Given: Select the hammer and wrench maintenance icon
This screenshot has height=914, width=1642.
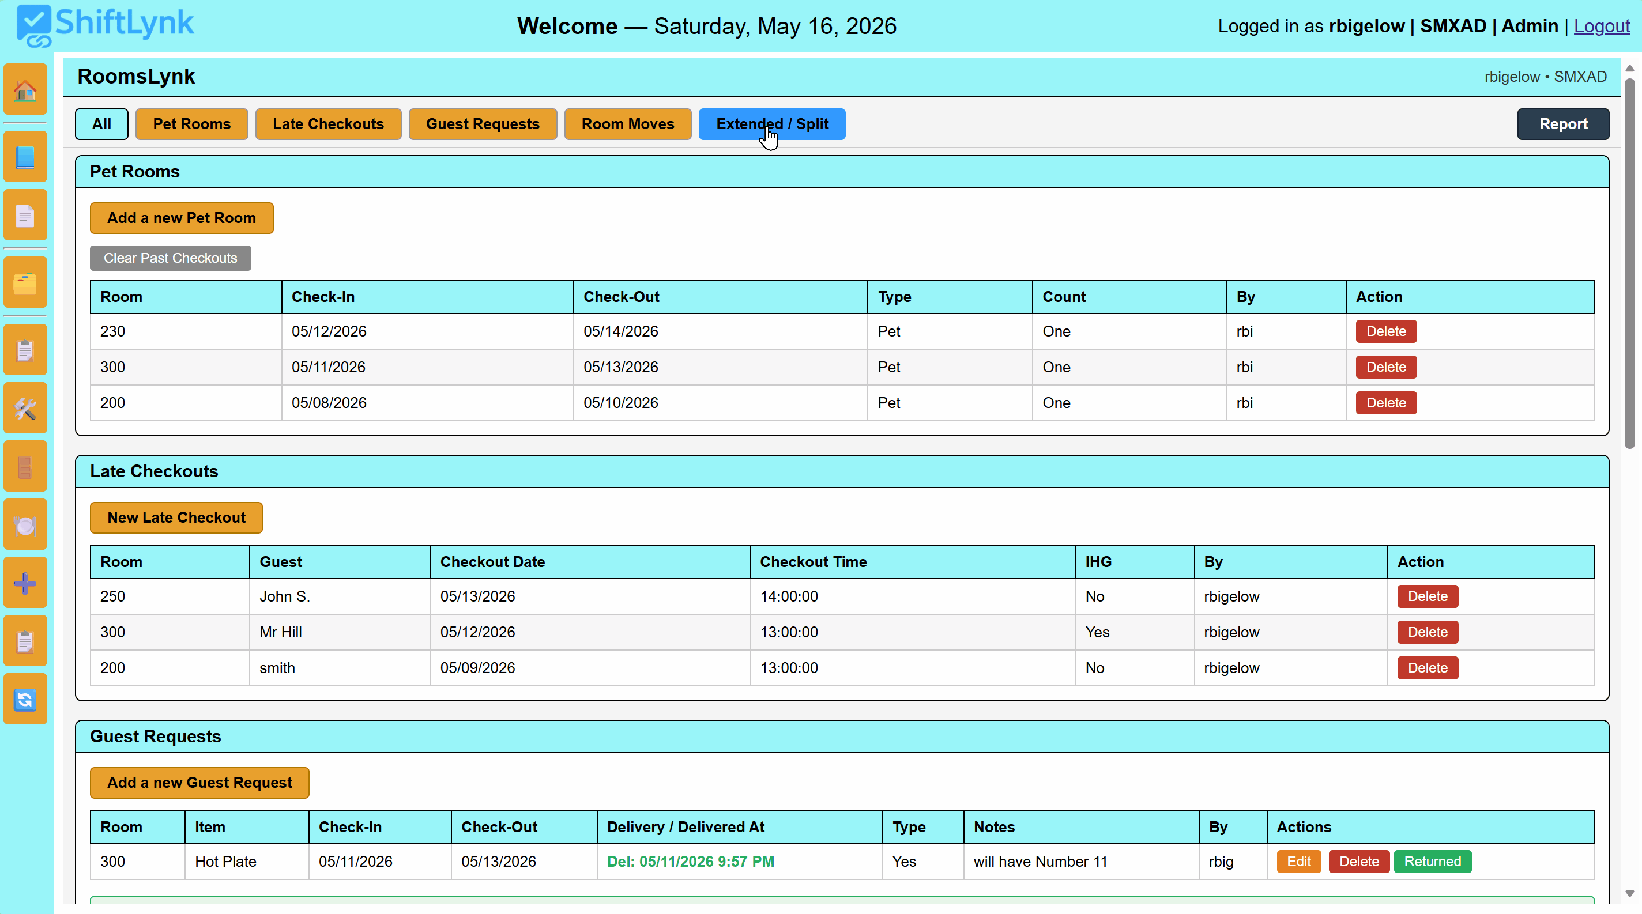Looking at the screenshot, I should click(25, 408).
